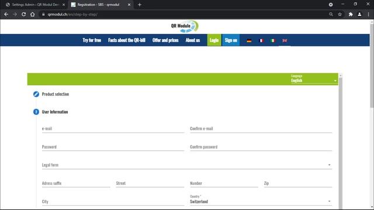The image size is (374, 210).
Task: Click the address bar URL
Action: pos(72,14)
